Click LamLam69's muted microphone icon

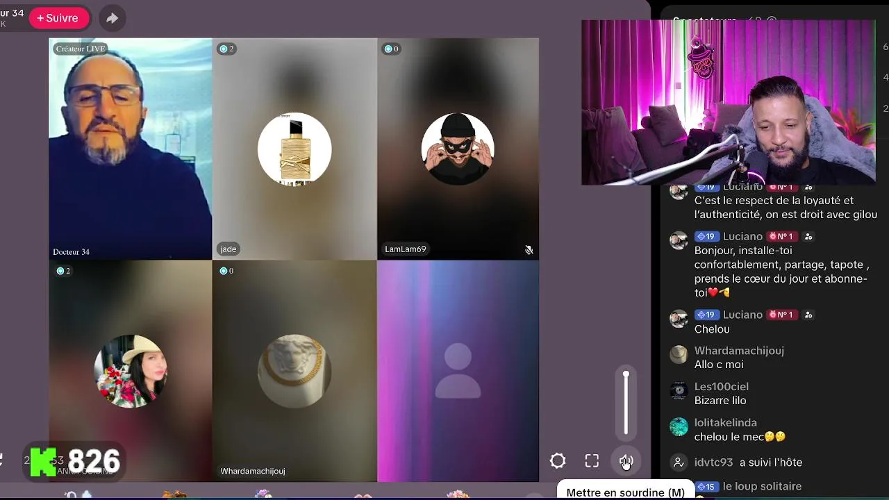pyautogui.click(x=529, y=249)
